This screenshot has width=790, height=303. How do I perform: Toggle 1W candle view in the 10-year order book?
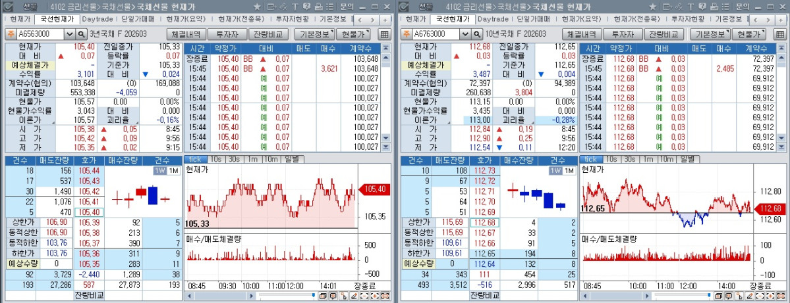click(x=555, y=170)
